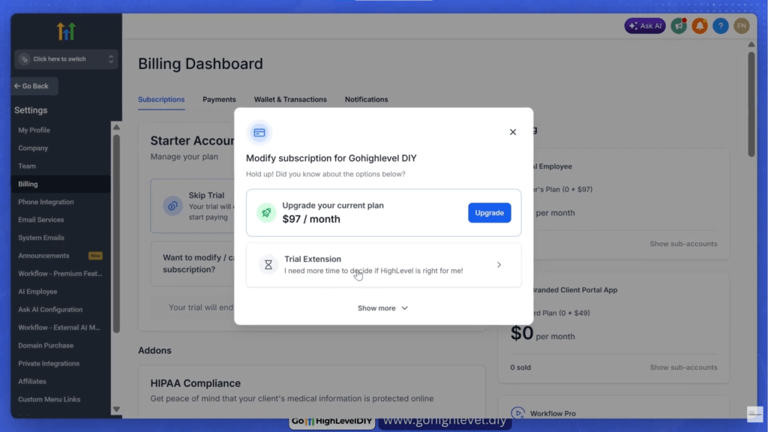Click the Skip Trial icon
Viewport: 768px width, 432px height.
pyautogui.click(x=172, y=205)
